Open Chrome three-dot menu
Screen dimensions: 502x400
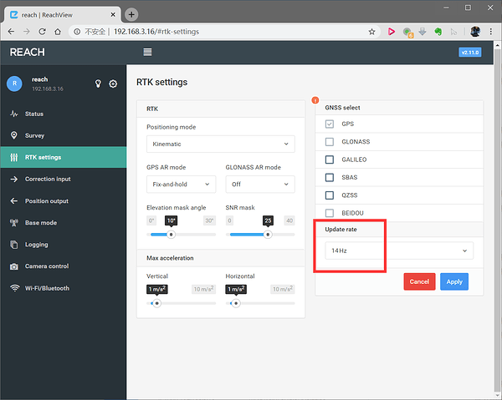(x=490, y=31)
